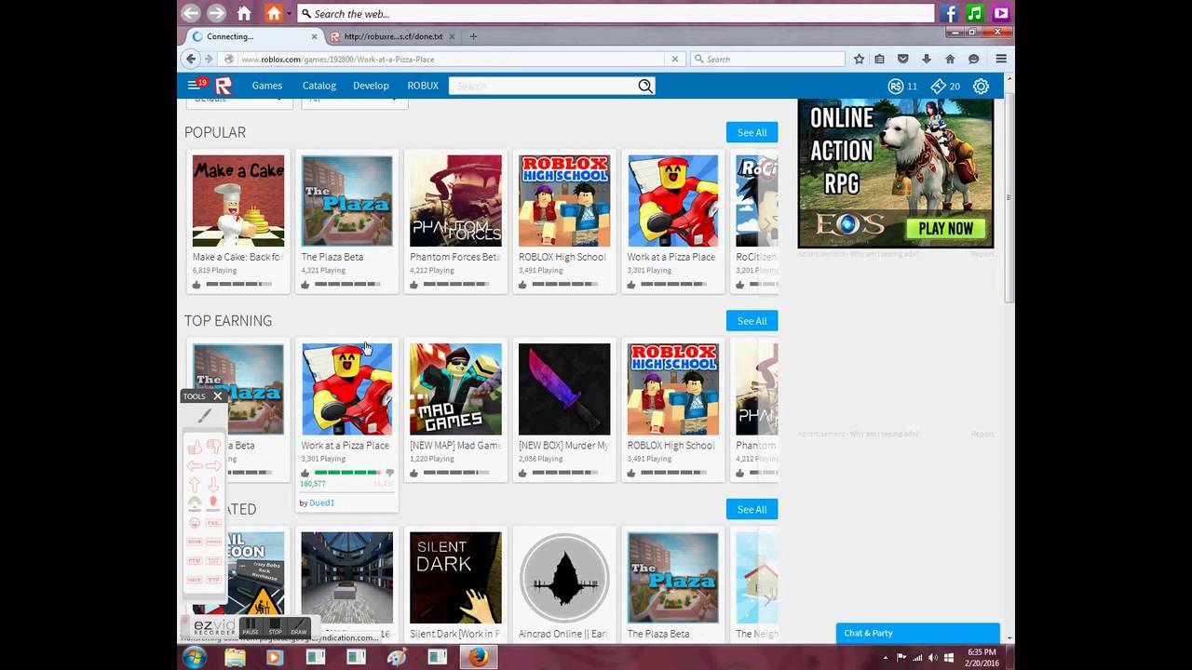The image size is (1192, 670).
Task: Open the dropdown arrow next to the orange home icon
Action: [x=290, y=13]
